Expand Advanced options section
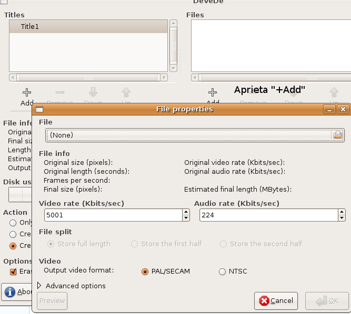Image resolution: width=351 pixels, height=314 pixels. click(72, 286)
